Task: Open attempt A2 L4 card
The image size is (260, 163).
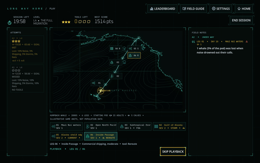Action: [27, 49]
